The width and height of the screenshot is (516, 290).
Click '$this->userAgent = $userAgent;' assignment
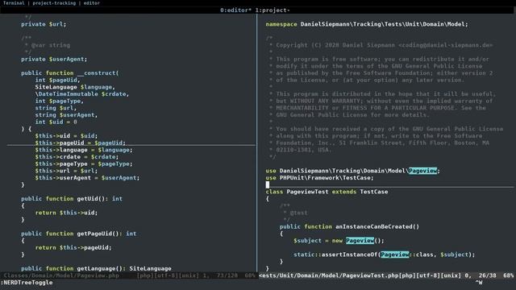[x=87, y=178]
